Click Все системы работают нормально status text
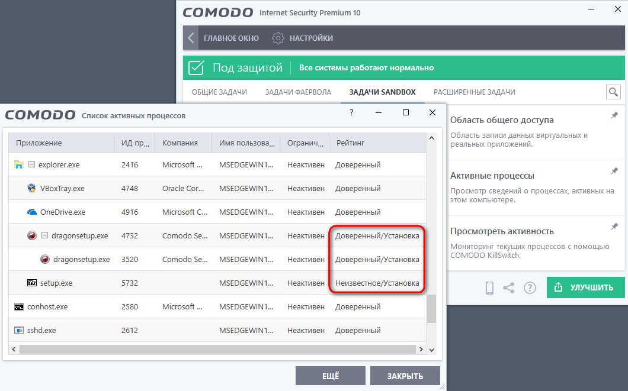The width and height of the screenshot is (628, 391). click(x=367, y=67)
